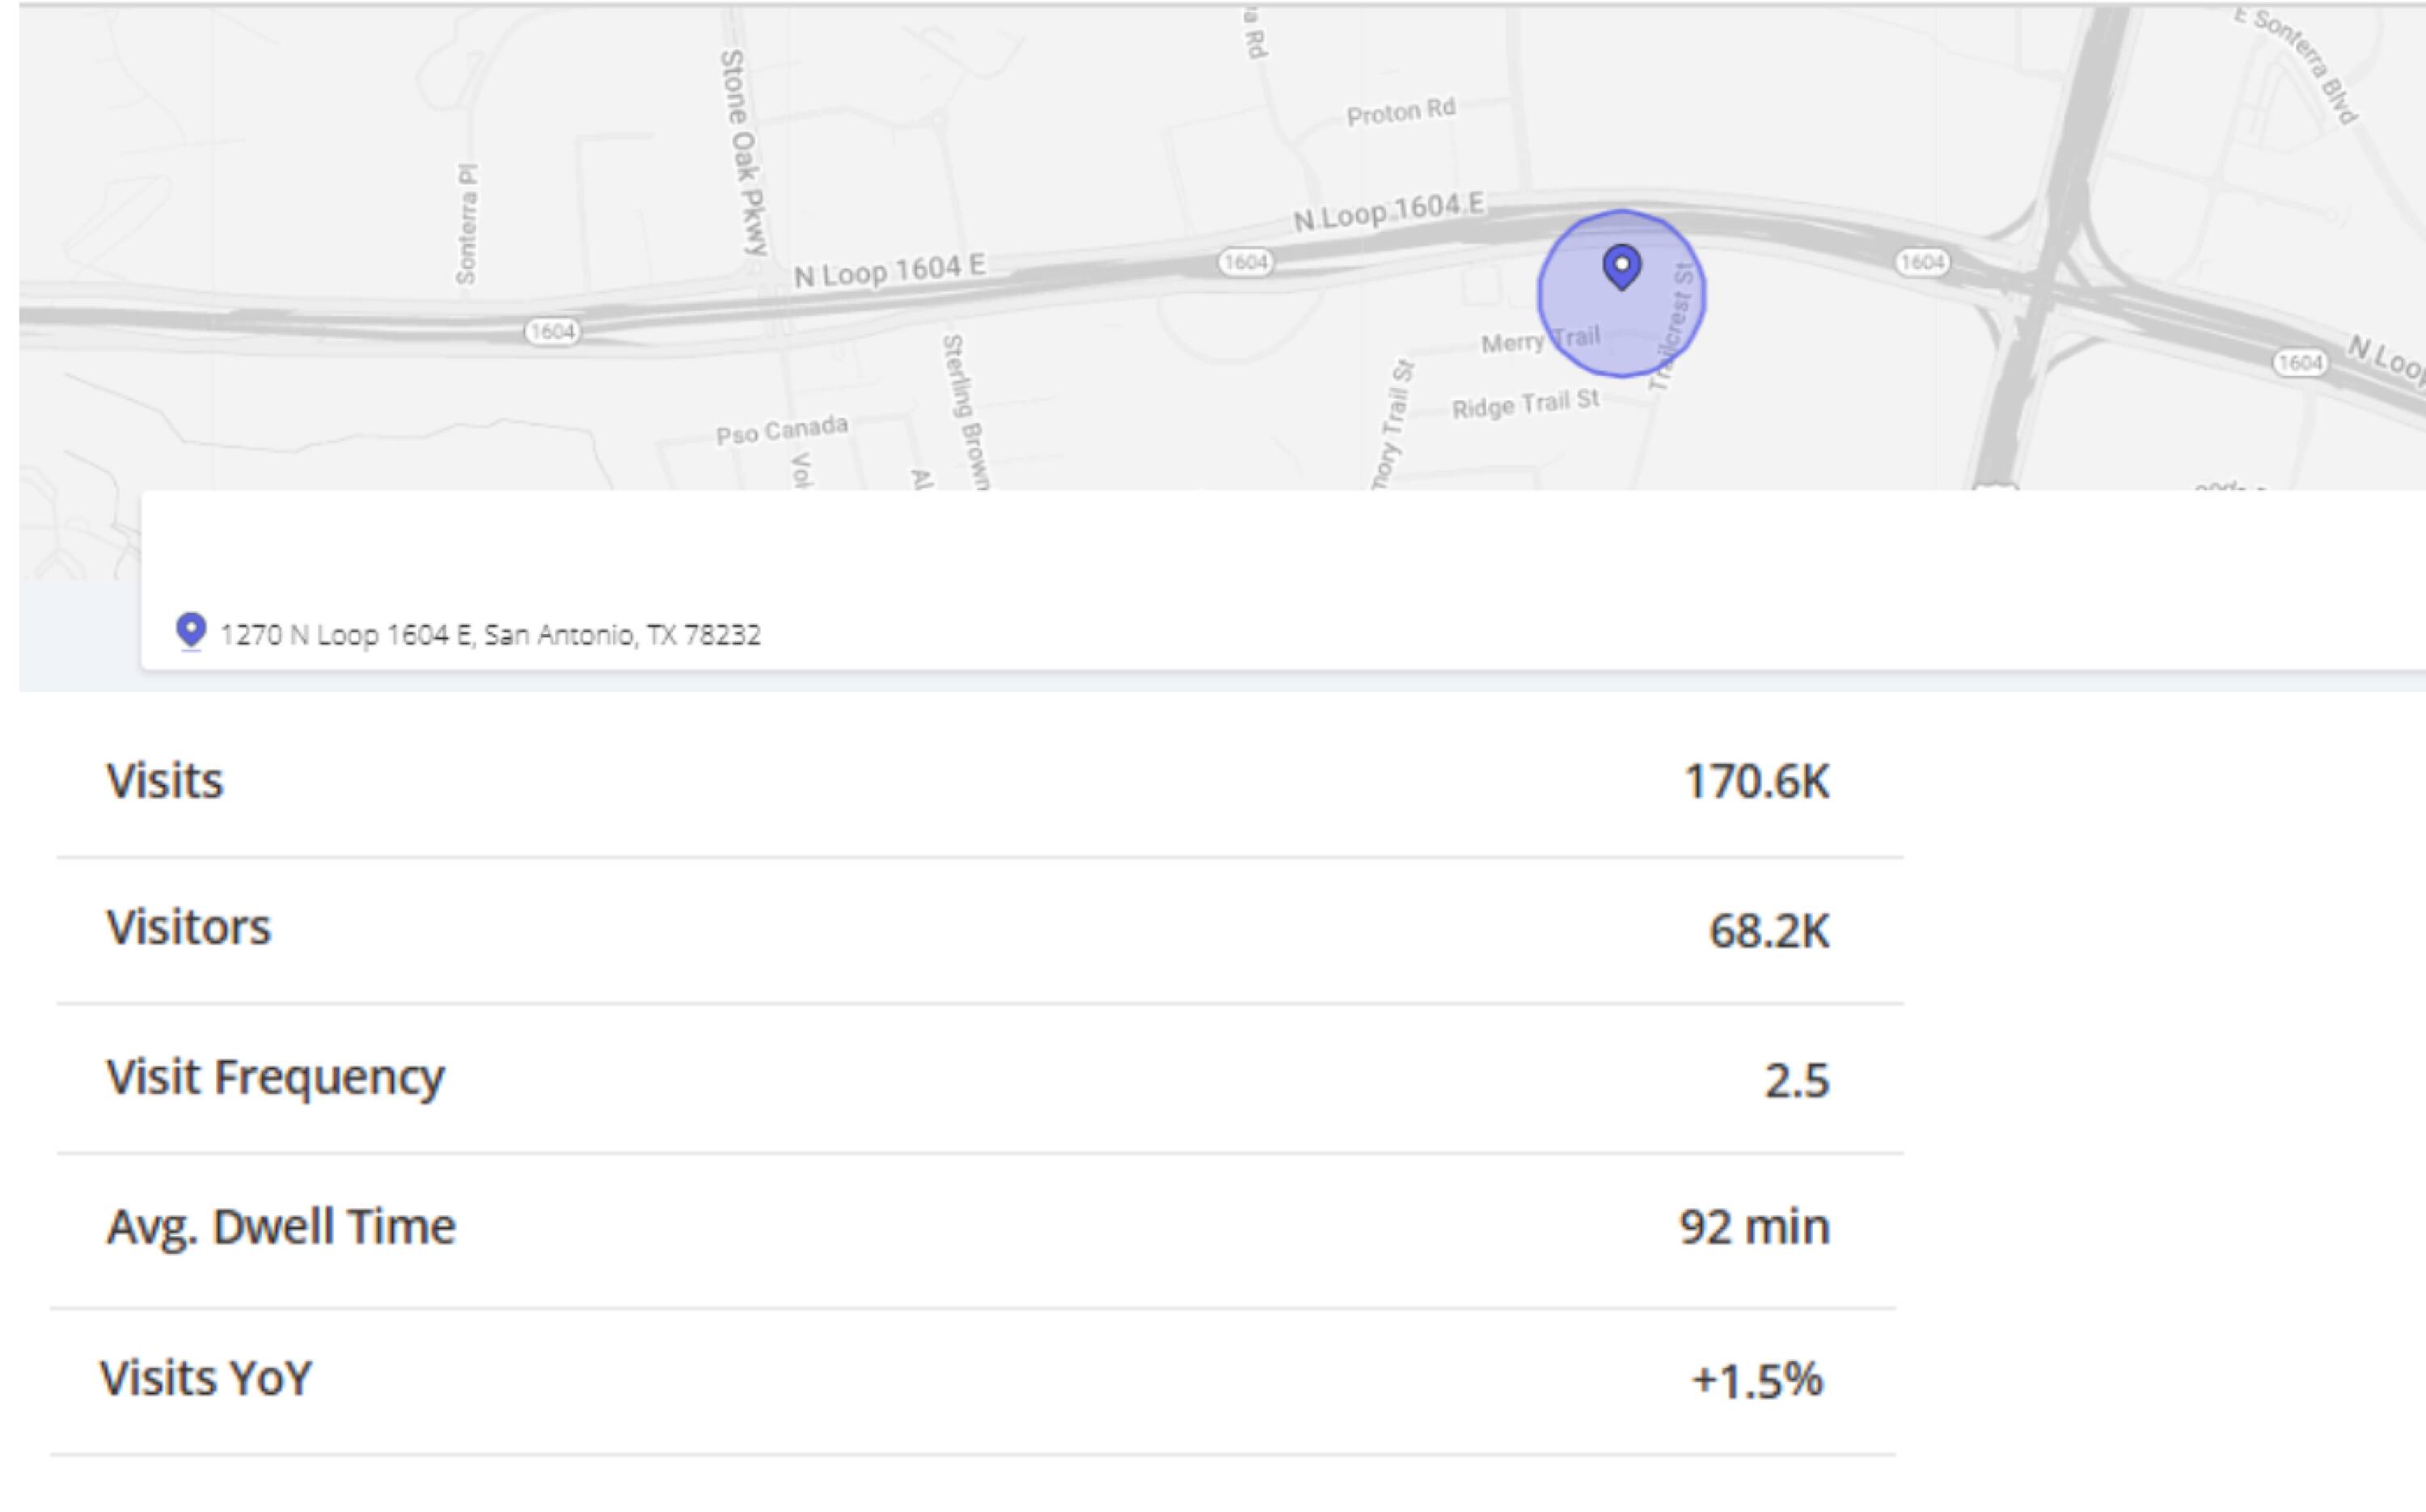
Task: Click the Proton Rd map label
Action: [1400, 112]
